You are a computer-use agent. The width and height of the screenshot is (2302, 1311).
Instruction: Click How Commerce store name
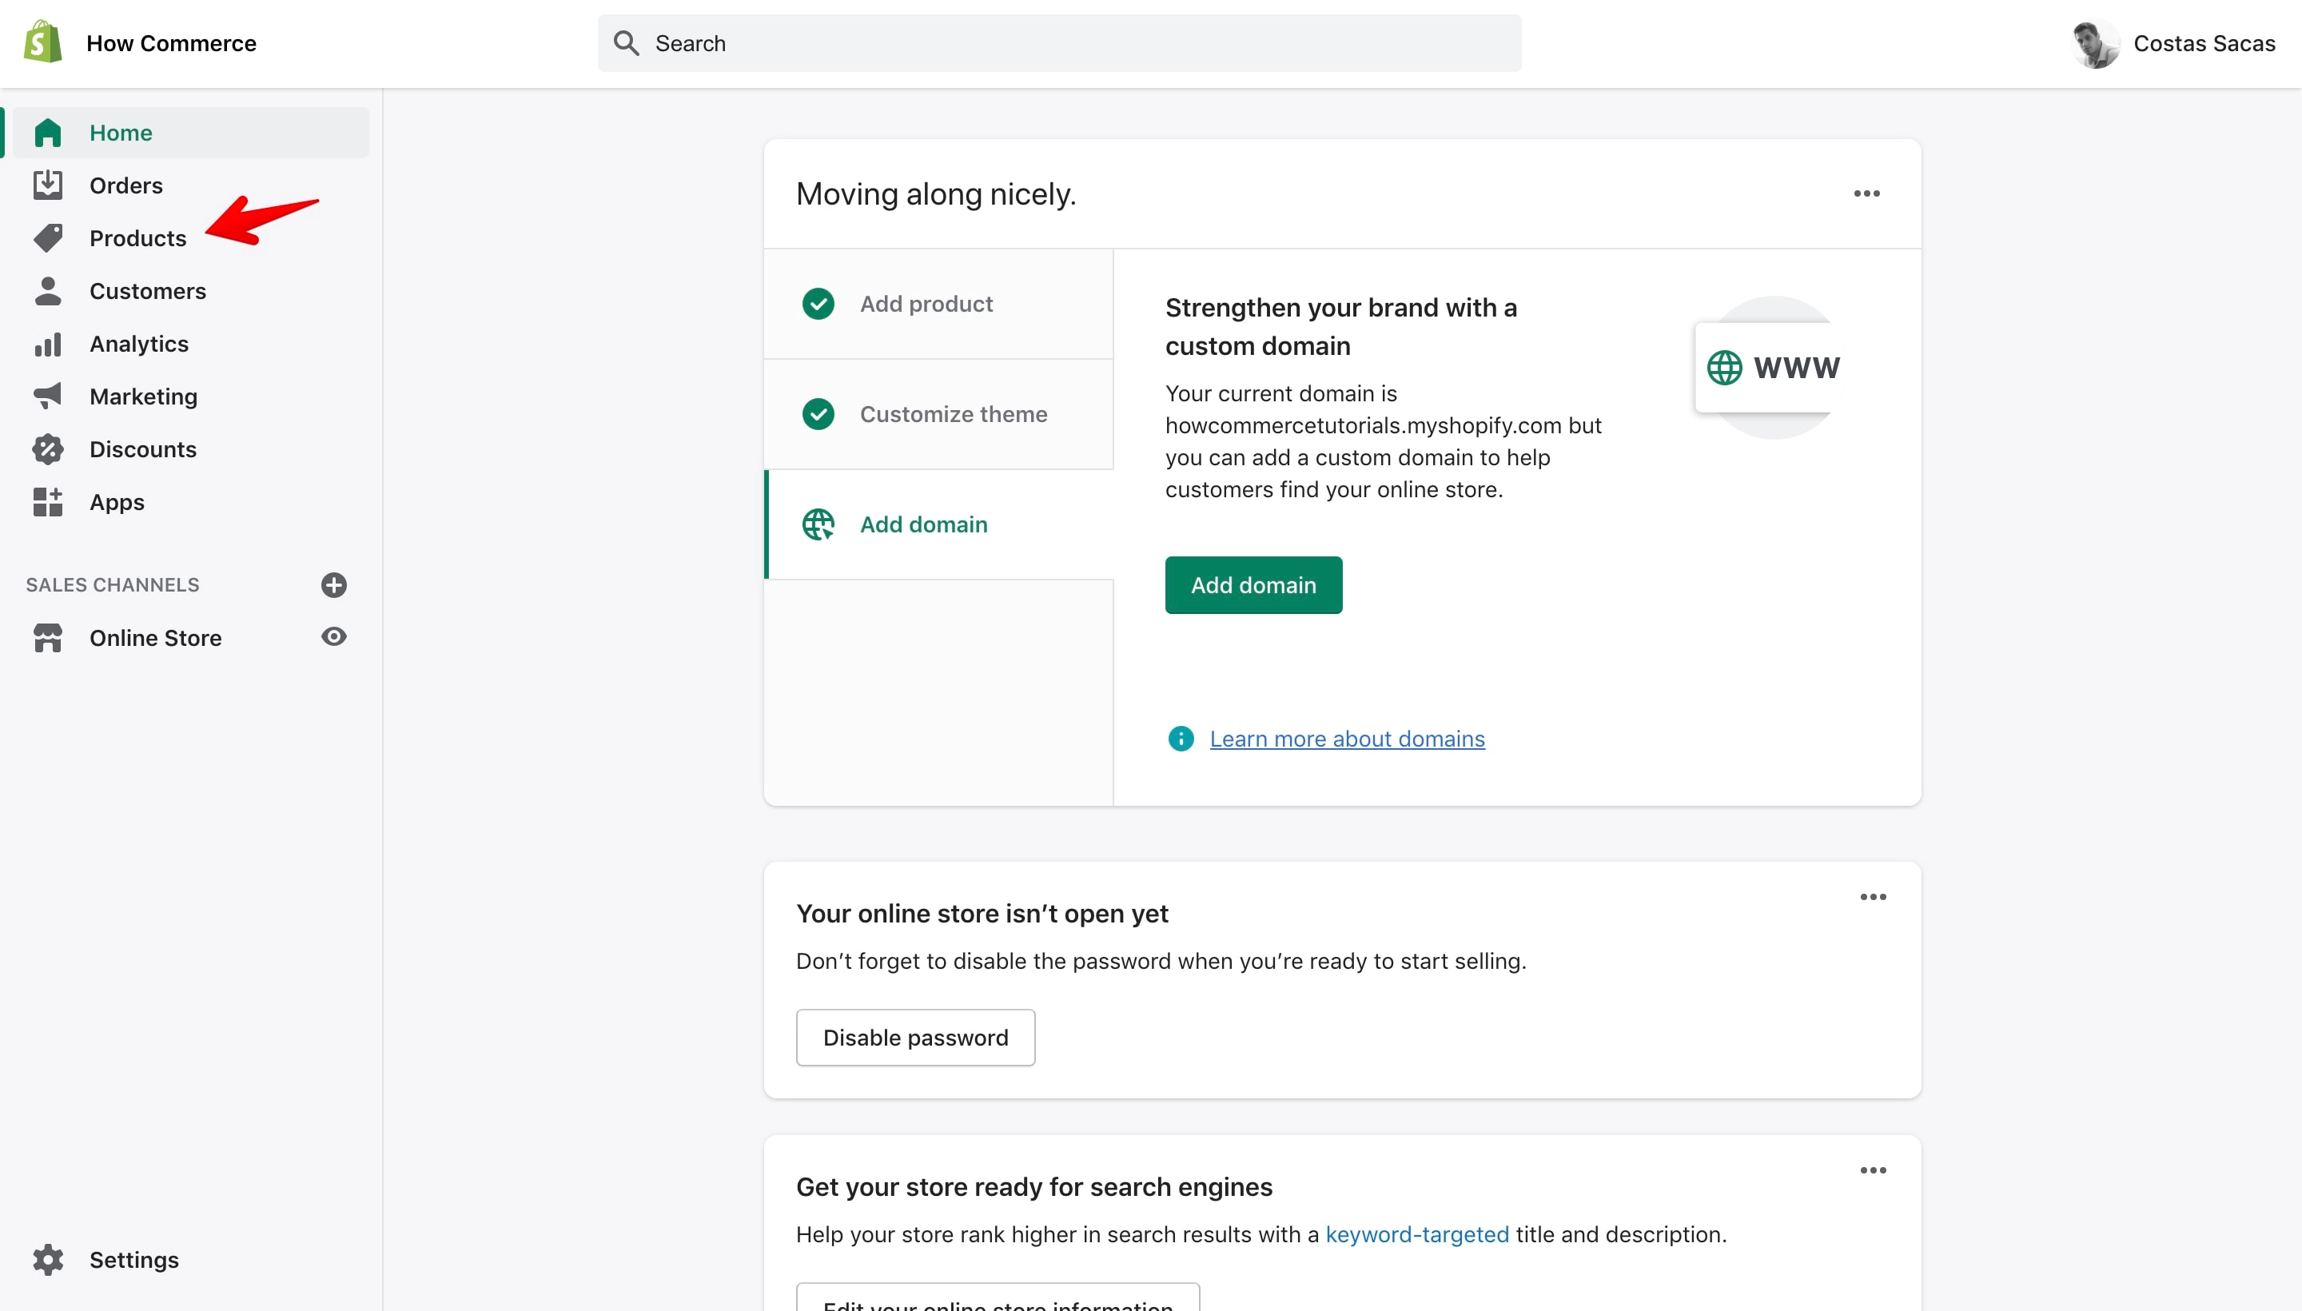[171, 43]
